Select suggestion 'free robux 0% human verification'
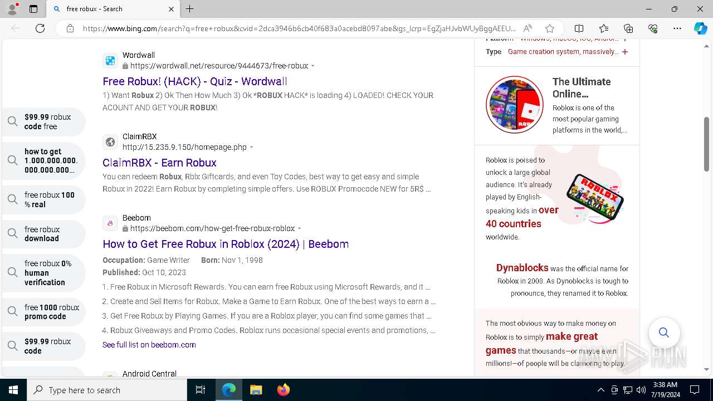713x401 pixels. coord(44,272)
